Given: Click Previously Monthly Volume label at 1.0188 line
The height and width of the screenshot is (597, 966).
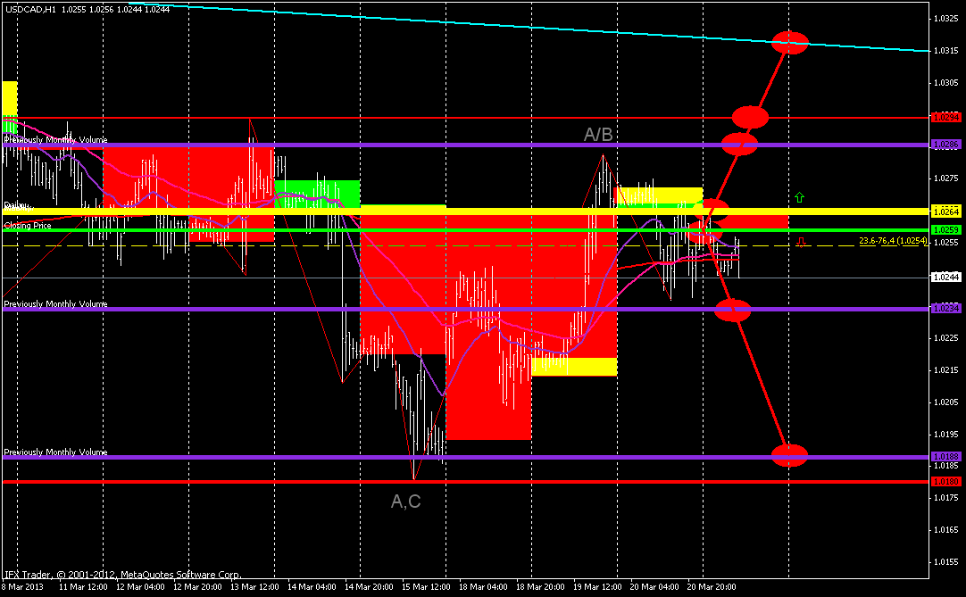Looking at the screenshot, I should (x=55, y=452).
